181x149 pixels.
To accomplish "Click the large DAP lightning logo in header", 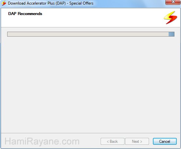I will 170,18.
